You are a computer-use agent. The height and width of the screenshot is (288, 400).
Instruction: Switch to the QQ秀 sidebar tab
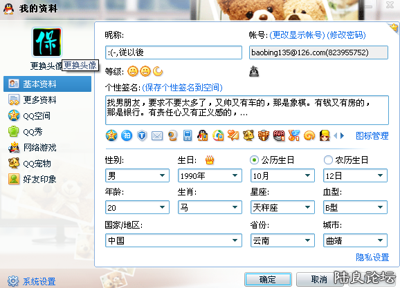[48, 132]
